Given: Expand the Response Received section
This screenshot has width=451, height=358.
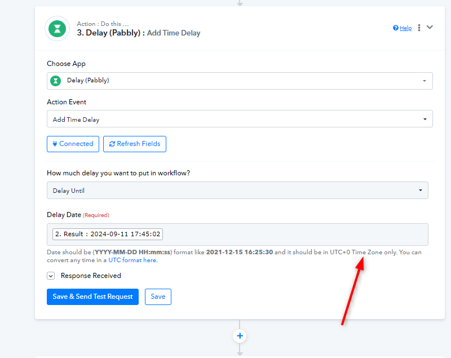Looking at the screenshot, I should click(x=51, y=276).
